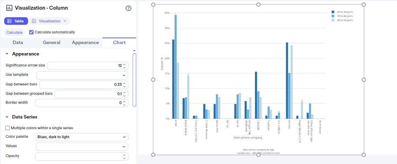This screenshot has width=397, height=164.
Task: Collapse the Appearance section
Action: coord(7,54)
